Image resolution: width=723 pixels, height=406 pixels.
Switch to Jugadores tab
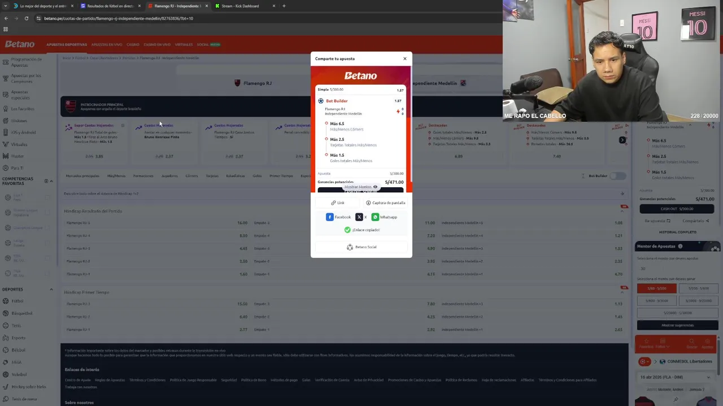(x=169, y=176)
